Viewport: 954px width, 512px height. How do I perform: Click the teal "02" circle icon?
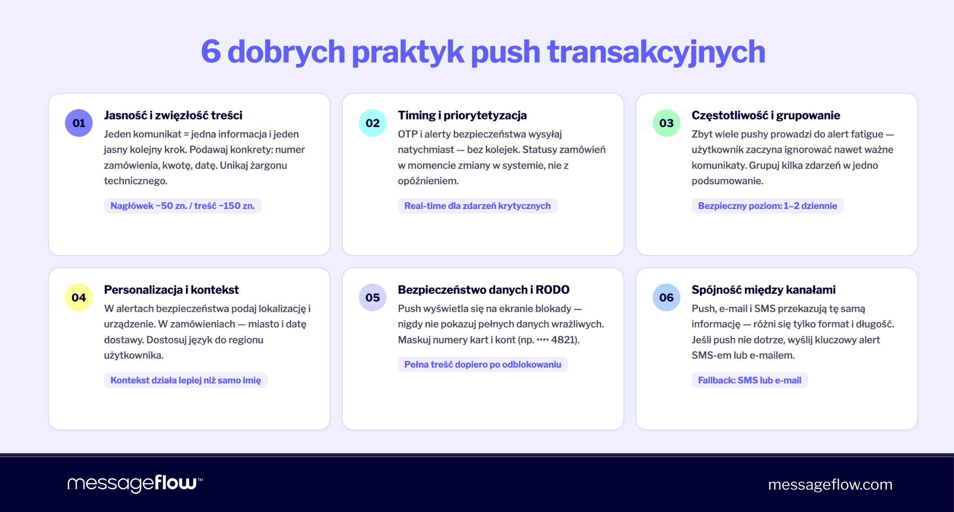(373, 123)
